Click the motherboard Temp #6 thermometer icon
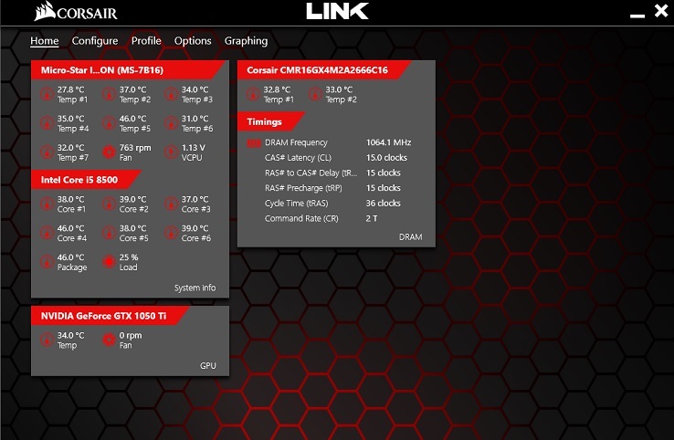Image resolution: width=674 pixels, height=440 pixels. tap(171, 123)
